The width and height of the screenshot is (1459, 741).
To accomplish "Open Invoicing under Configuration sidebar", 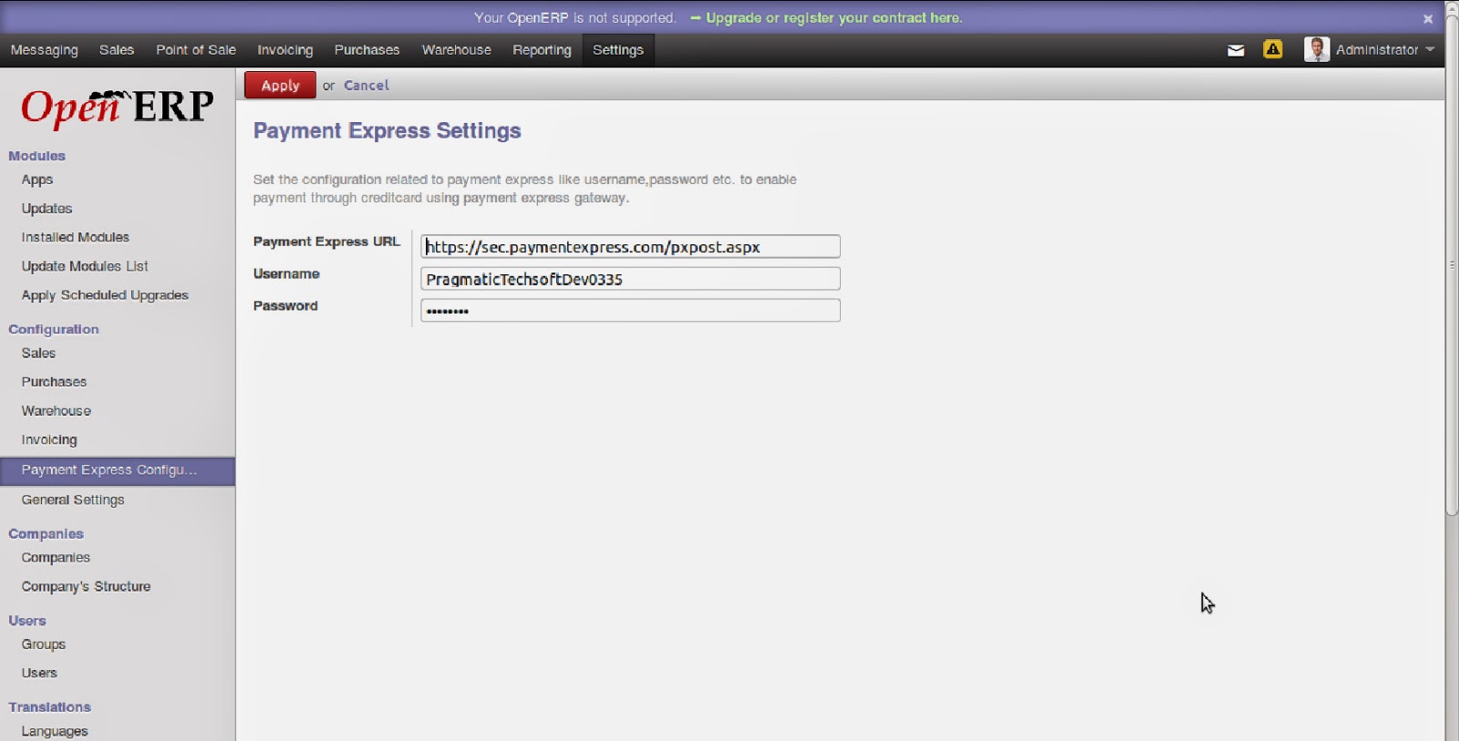I will [x=49, y=439].
